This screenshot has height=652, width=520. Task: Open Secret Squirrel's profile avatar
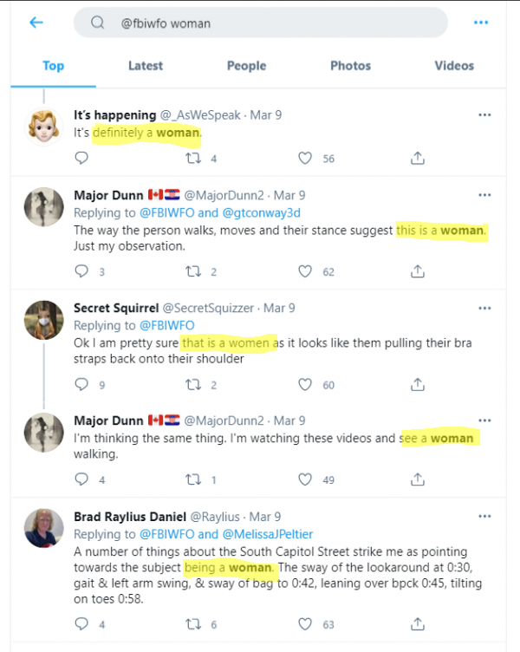(x=42, y=318)
